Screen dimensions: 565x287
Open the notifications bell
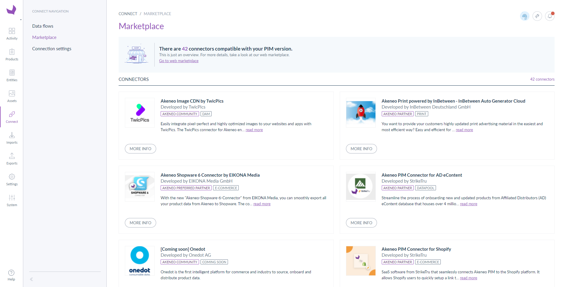550,16
